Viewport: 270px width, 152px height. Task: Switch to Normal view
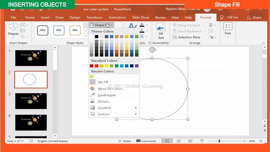tap(167, 141)
